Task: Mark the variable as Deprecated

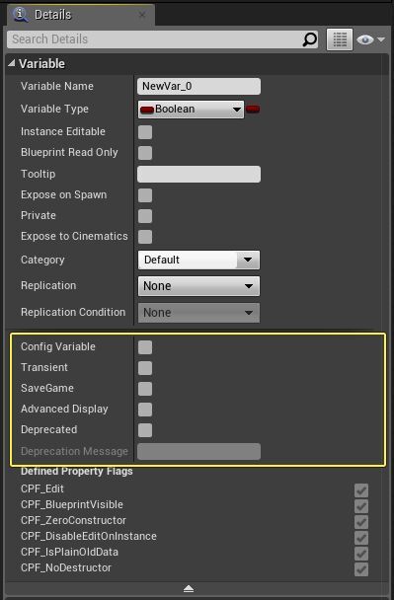Action: 145,430
